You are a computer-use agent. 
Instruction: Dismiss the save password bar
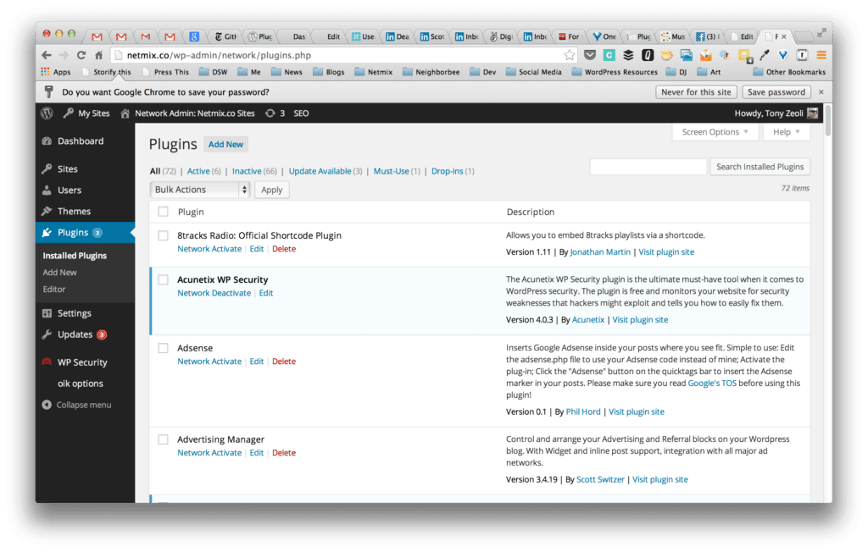(x=821, y=91)
